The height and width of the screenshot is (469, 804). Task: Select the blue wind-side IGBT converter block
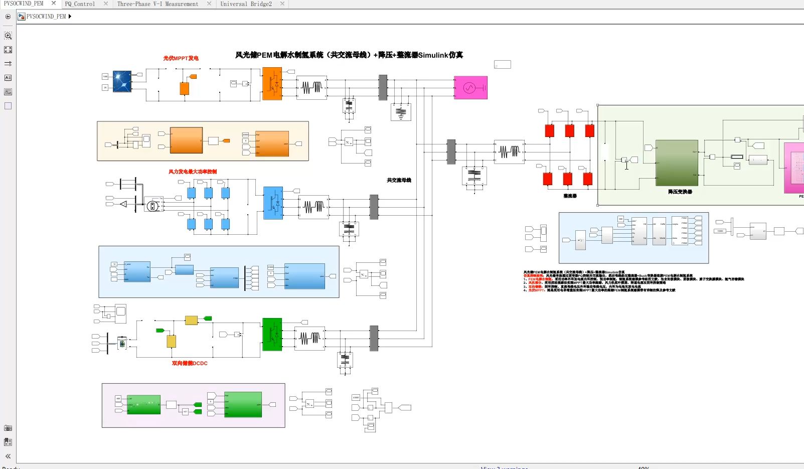(x=273, y=203)
